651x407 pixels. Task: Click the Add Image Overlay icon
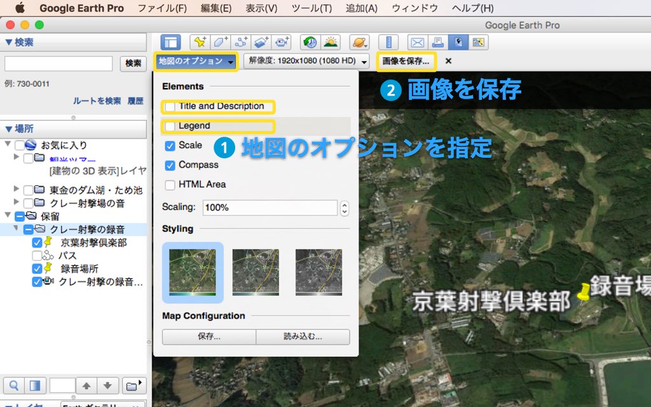coord(261,42)
